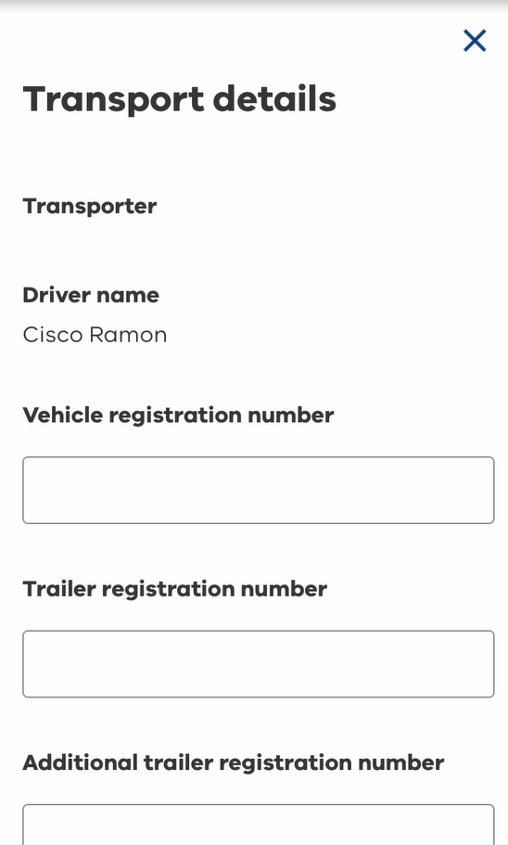508x845 pixels.
Task: Click the word details in the page title
Action: click(x=274, y=98)
